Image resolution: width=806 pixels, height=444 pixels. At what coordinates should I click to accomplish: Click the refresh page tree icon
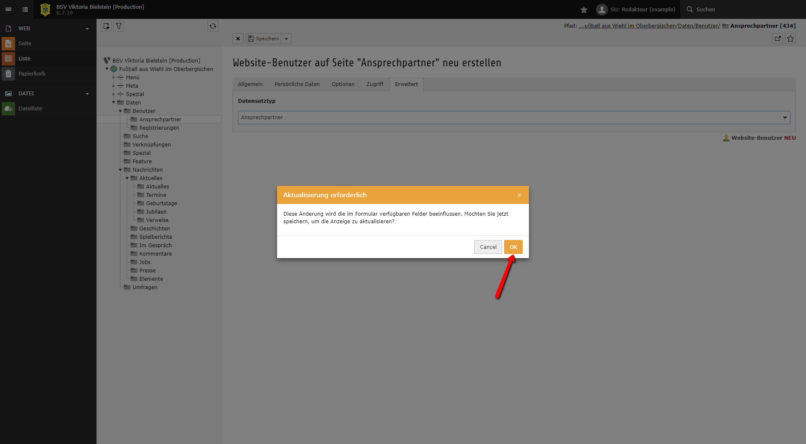tap(213, 26)
